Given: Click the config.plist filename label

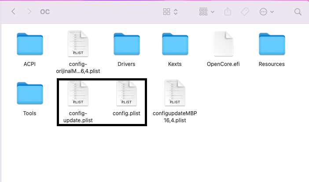Looking at the screenshot, I should click(126, 113).
